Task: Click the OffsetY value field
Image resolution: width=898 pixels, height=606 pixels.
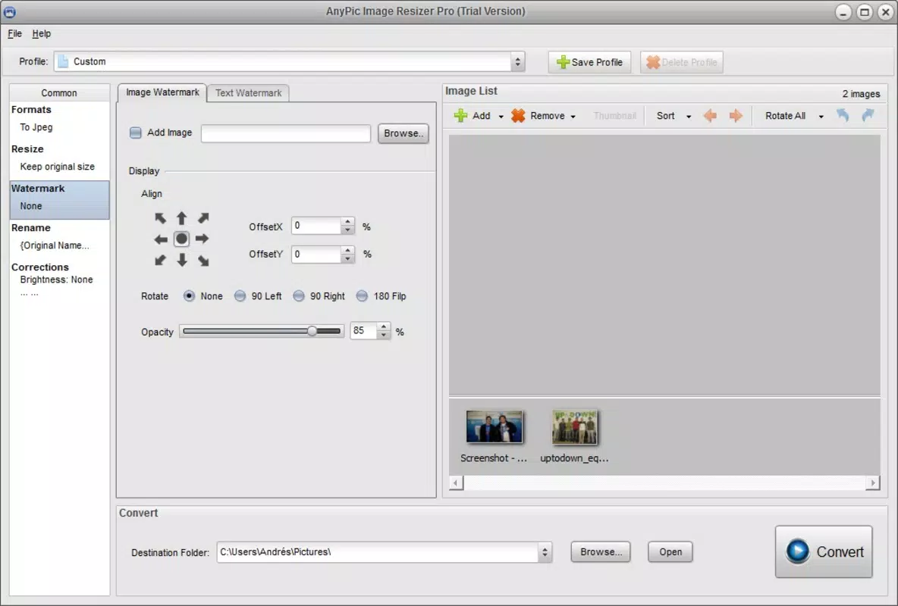Action: click(x=317, y=254)
